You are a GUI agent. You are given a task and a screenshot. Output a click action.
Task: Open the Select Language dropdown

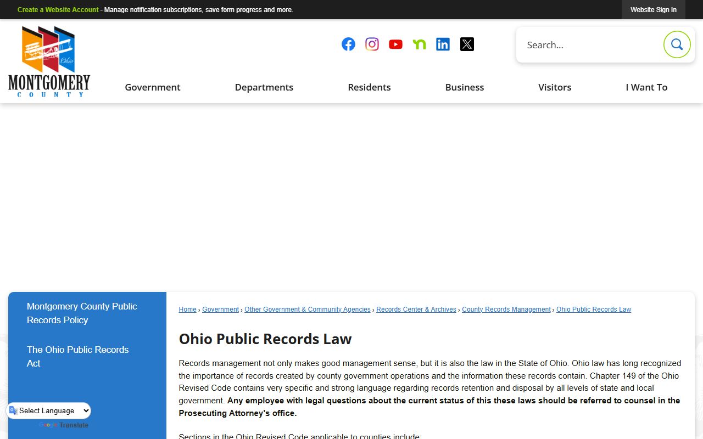pyautogui.click(x=49, y=410)
